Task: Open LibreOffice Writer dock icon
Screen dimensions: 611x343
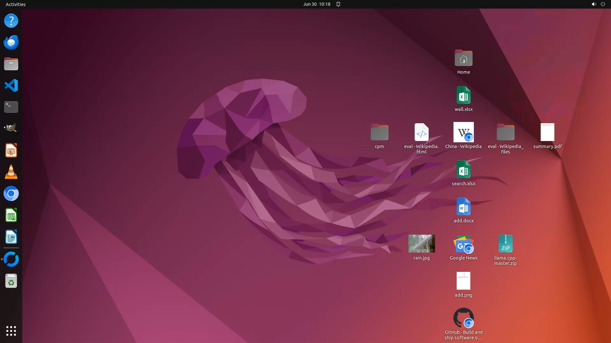Action: point(11,237)
